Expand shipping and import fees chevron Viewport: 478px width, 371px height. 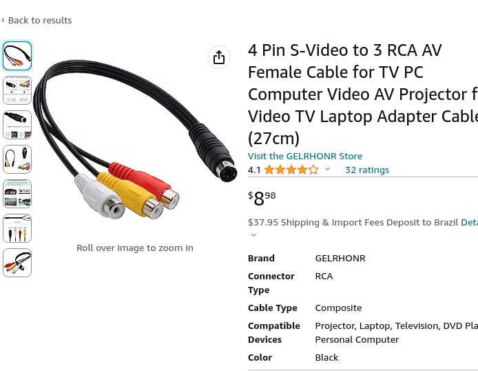pyautogui.click(x=253, y=235)
